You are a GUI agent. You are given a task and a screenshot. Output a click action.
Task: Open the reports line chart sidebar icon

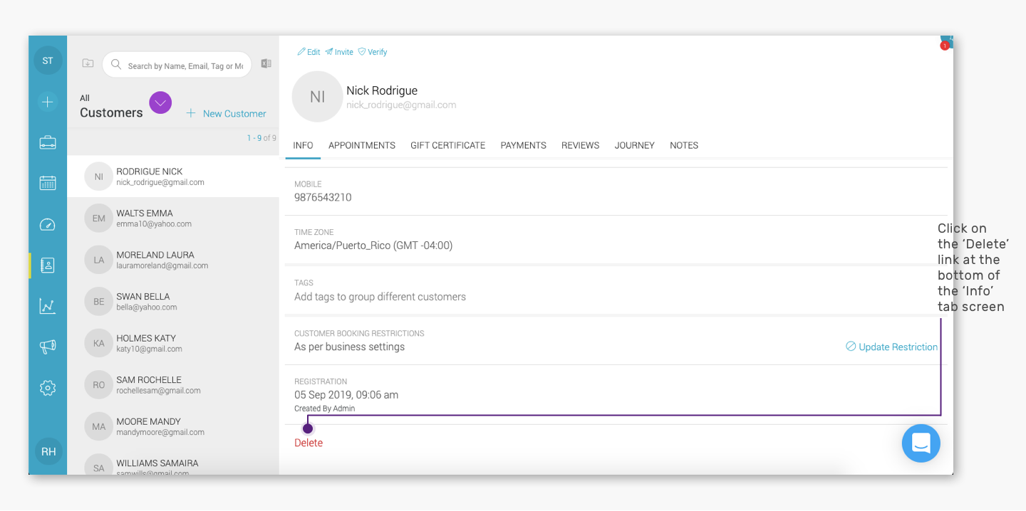point(48,306)
